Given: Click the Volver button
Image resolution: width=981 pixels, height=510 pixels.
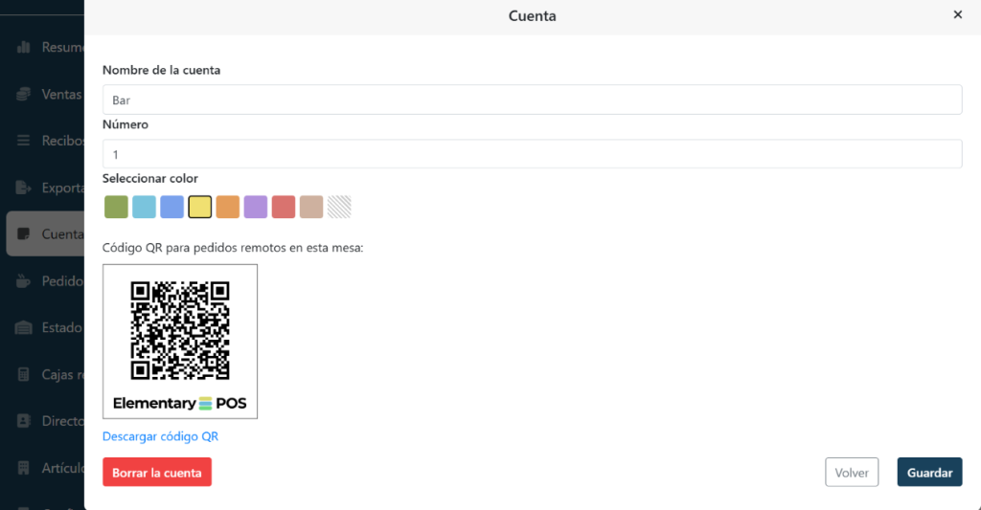Looking at the screenshot, I should (852, 472).
